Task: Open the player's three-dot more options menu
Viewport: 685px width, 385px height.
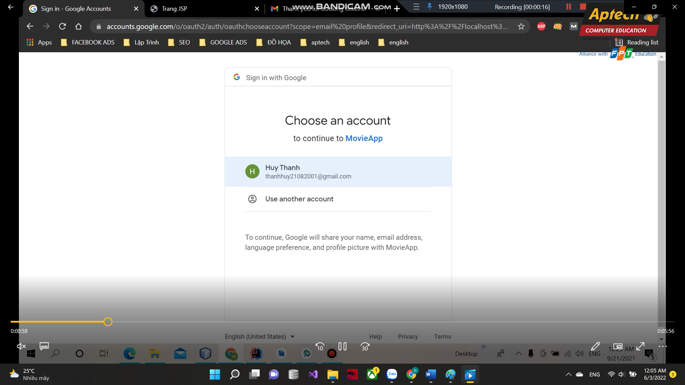Action: click(663, 346)
